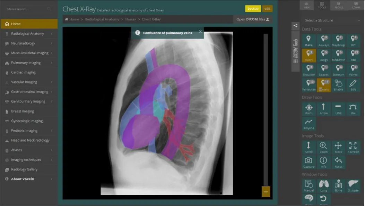
Task: Activate the Zoom image tool
Action: coord(323,148)
